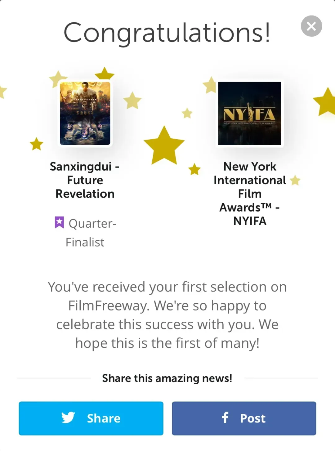Open the Sanxingdui - Future Revelation title
The height and width of the screenshot is (451, 335).
pyautogui.click(x=85, y=180)
